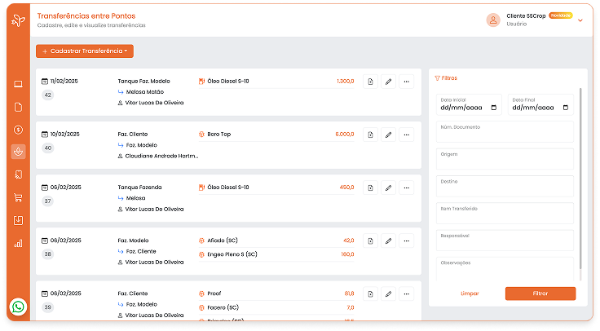Viewport: 600px width, 331px height.
Task: Expand the Cadastrar Transferência dropdown button
Action: point(85,51)
